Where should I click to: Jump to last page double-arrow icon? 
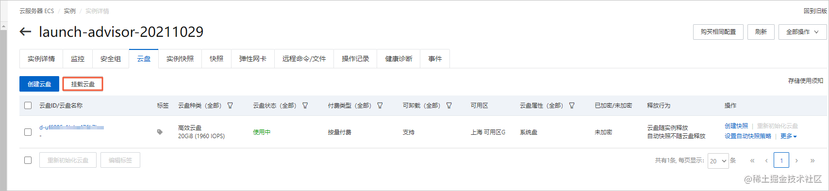(812, 160)
